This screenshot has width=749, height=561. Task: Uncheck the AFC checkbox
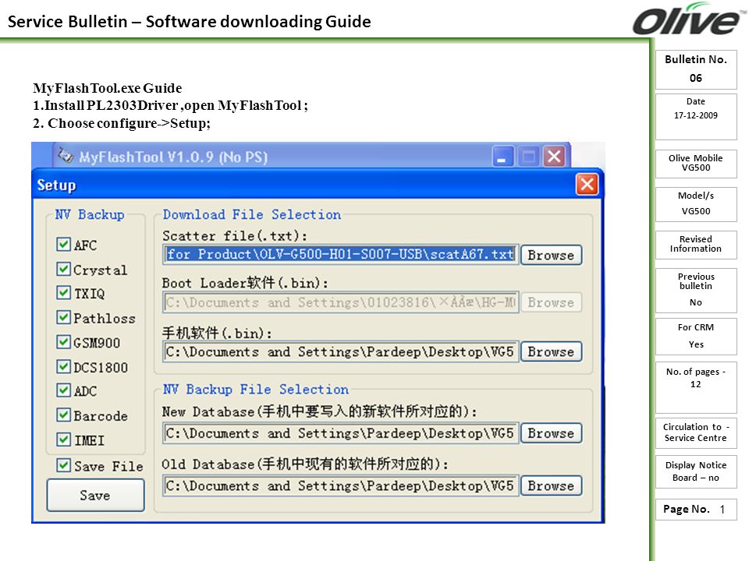pos(63,244)
